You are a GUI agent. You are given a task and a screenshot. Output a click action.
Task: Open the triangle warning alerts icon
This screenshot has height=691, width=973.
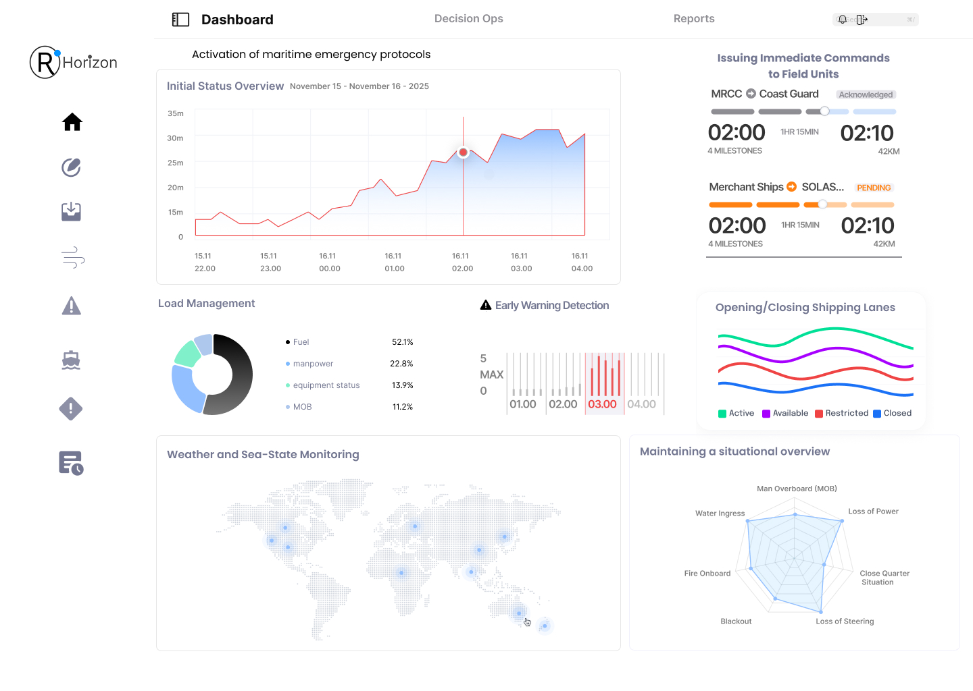[x=71, y=306]
